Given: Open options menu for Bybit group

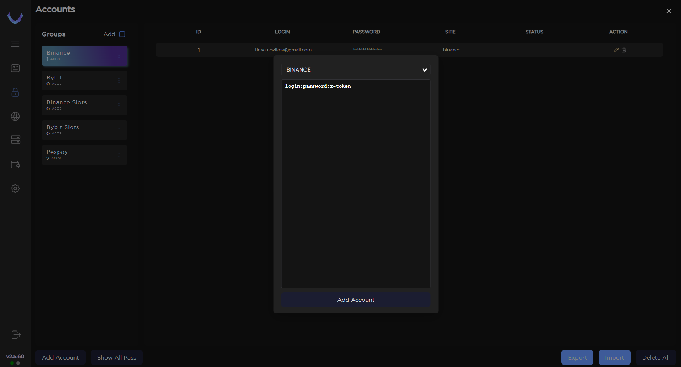Looking at the screenshot, I should click(x=119, y=80).
